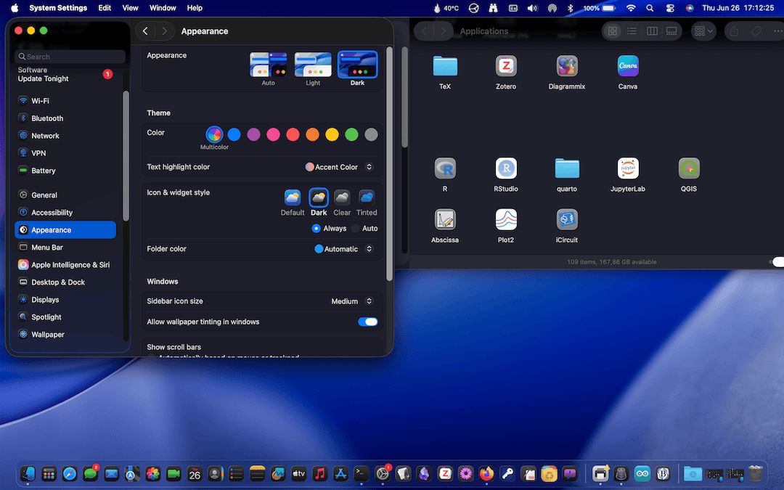The image size is (784, 490).
Task: Click the System Settings search field
Action: click(70, 57)
